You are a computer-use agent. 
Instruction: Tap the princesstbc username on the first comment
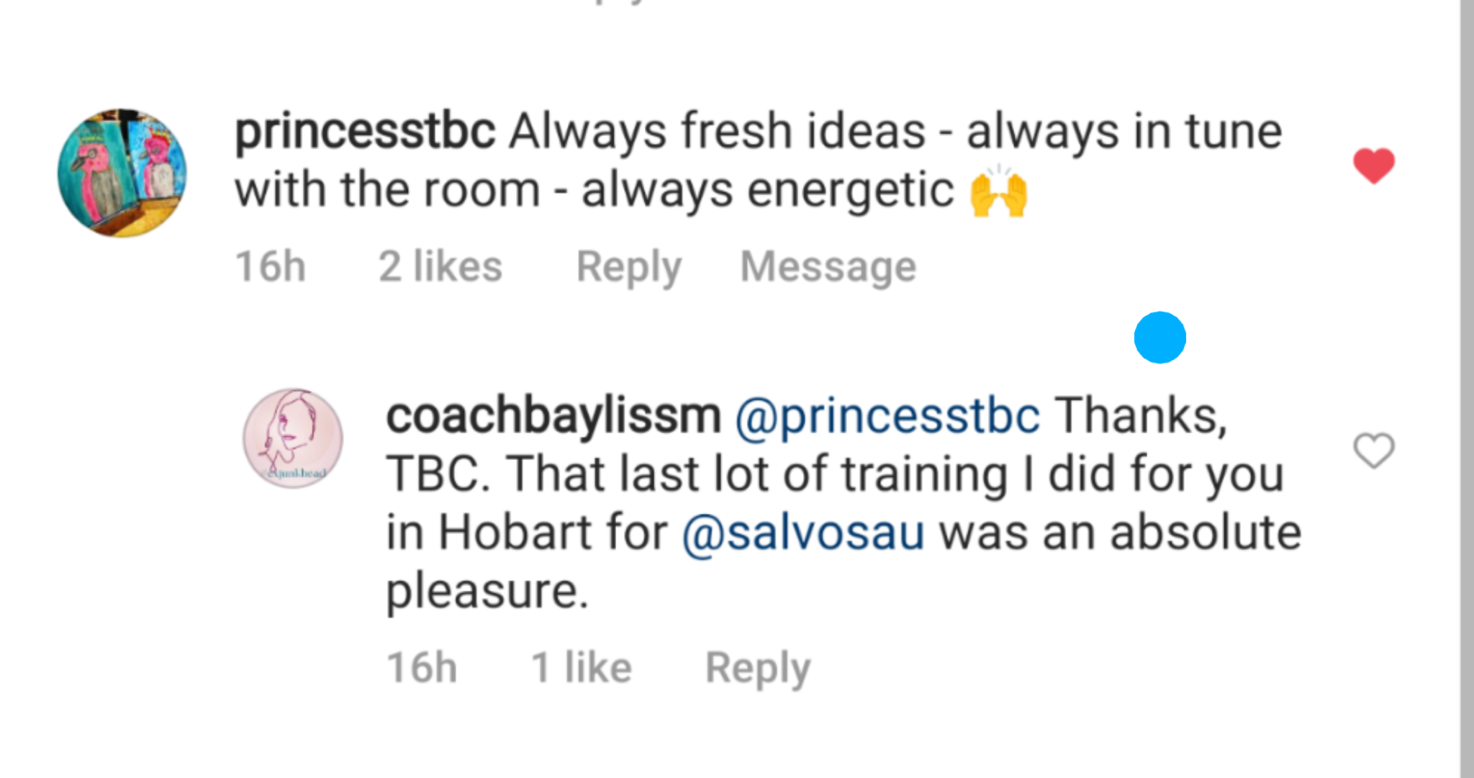(365, 132)
